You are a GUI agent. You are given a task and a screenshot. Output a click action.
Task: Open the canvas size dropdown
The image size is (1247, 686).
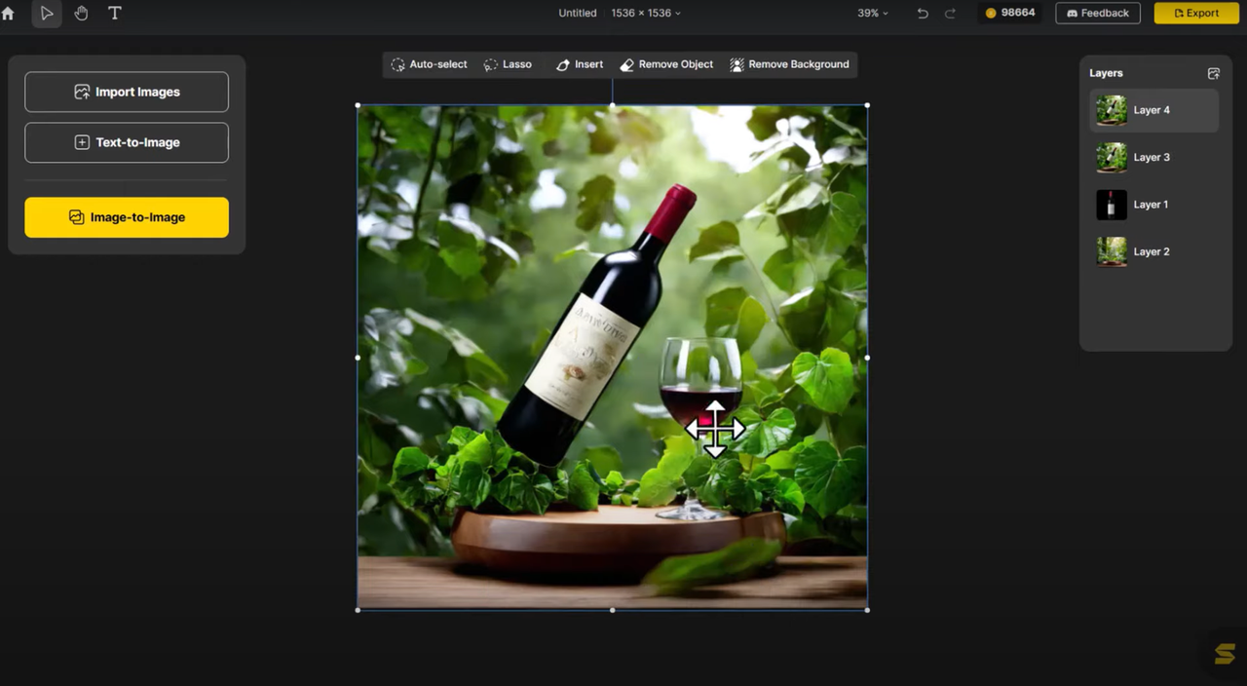(x=645, y=13)
